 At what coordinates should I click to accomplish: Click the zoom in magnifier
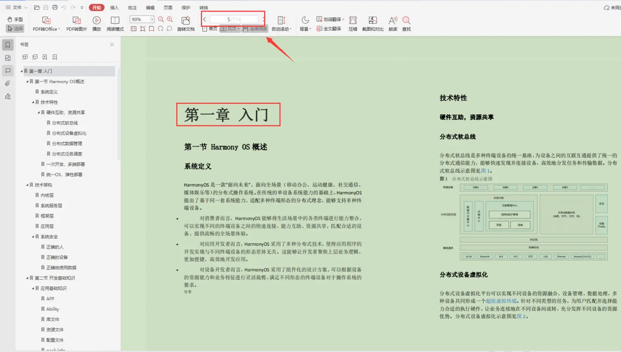[170, 19]
